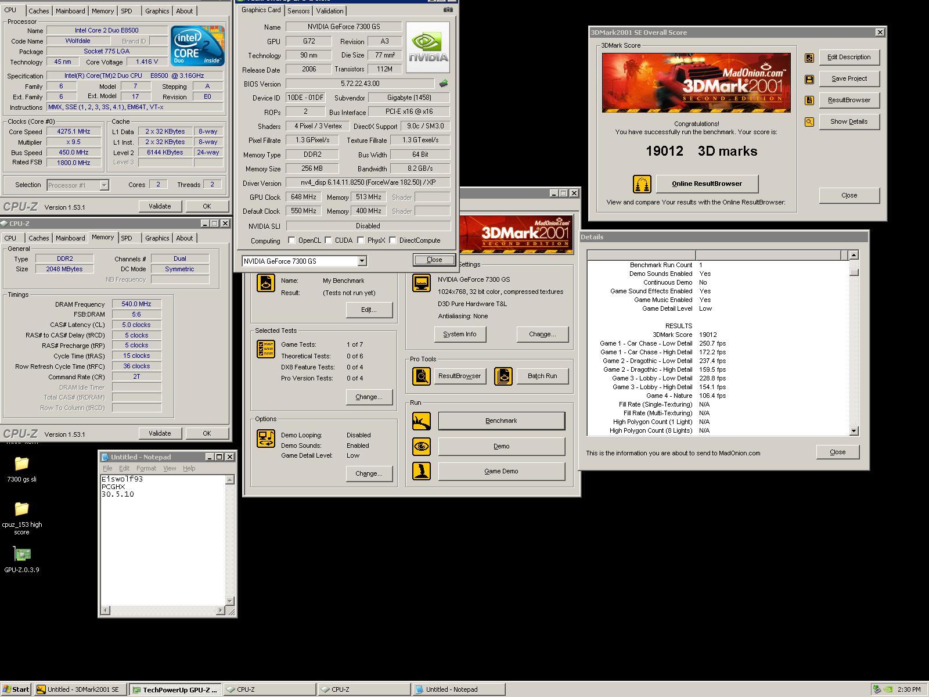Open the Processor #1 selection dropdown
The width and height of the screenshot is (929, 697).
104,185
